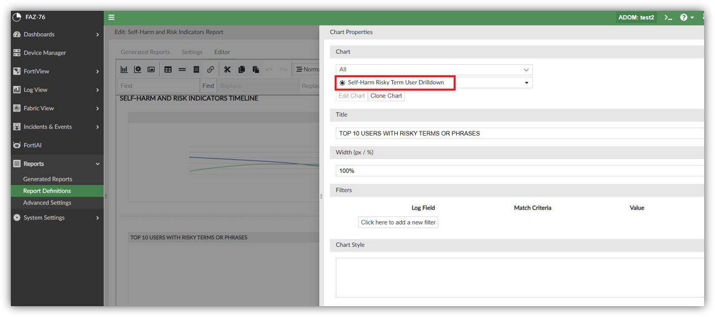Expand the FortiView menu chevron
The width and height of the screenshot is (715, 317).
97,71
